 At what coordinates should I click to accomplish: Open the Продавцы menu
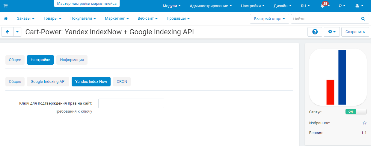point(178,18)
